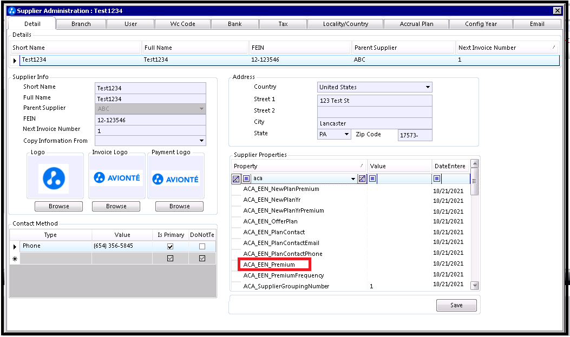Toggle DoNotText checkbox in new contact row
The width and height of the screenshot is (570, 337).
point(202,259)
